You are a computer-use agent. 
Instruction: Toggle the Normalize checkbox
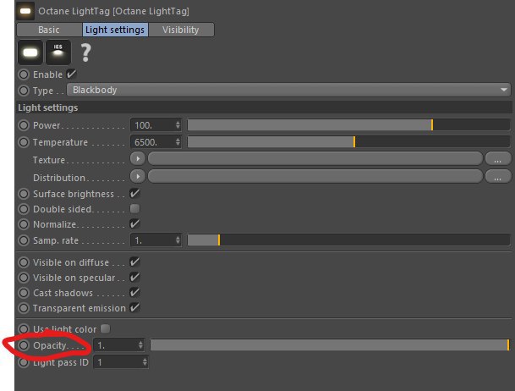pyautogui.click(x=134, y=224)
